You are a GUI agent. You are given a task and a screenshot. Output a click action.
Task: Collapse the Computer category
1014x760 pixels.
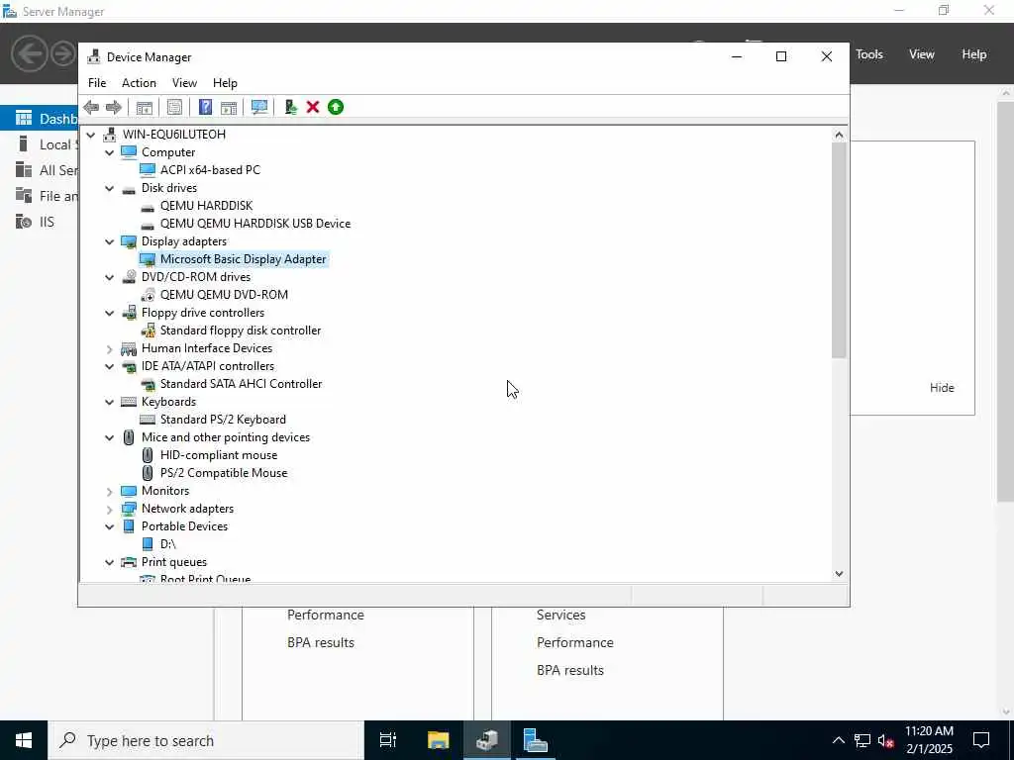coord(110,152)
